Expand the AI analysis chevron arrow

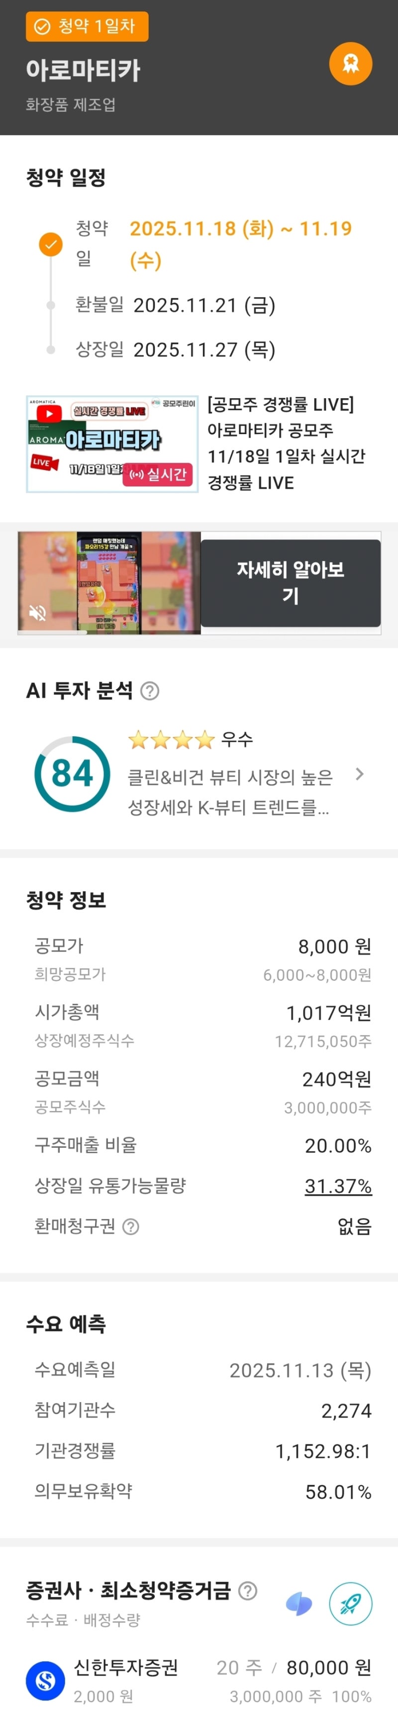360,774
